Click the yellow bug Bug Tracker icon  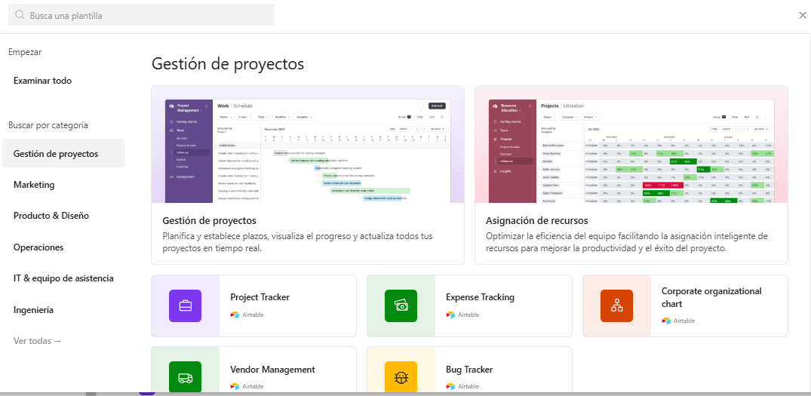pyautogui.click(x=401, y=377)
